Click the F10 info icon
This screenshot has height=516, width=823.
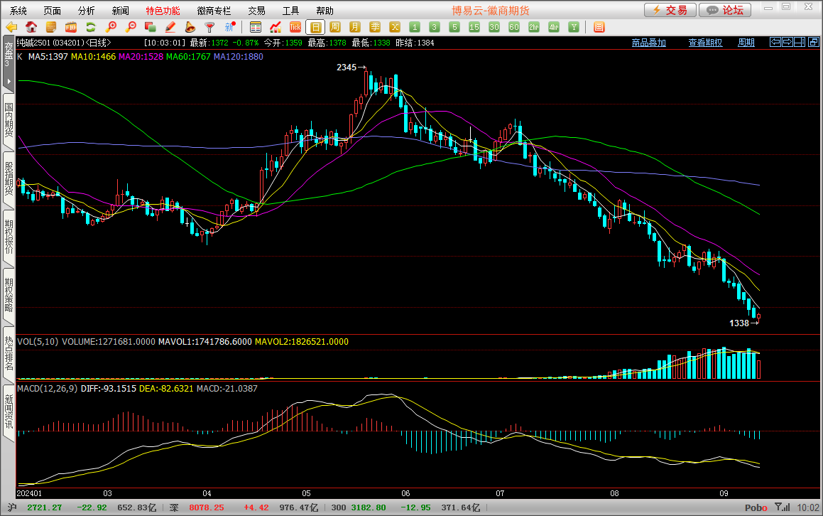71,27
